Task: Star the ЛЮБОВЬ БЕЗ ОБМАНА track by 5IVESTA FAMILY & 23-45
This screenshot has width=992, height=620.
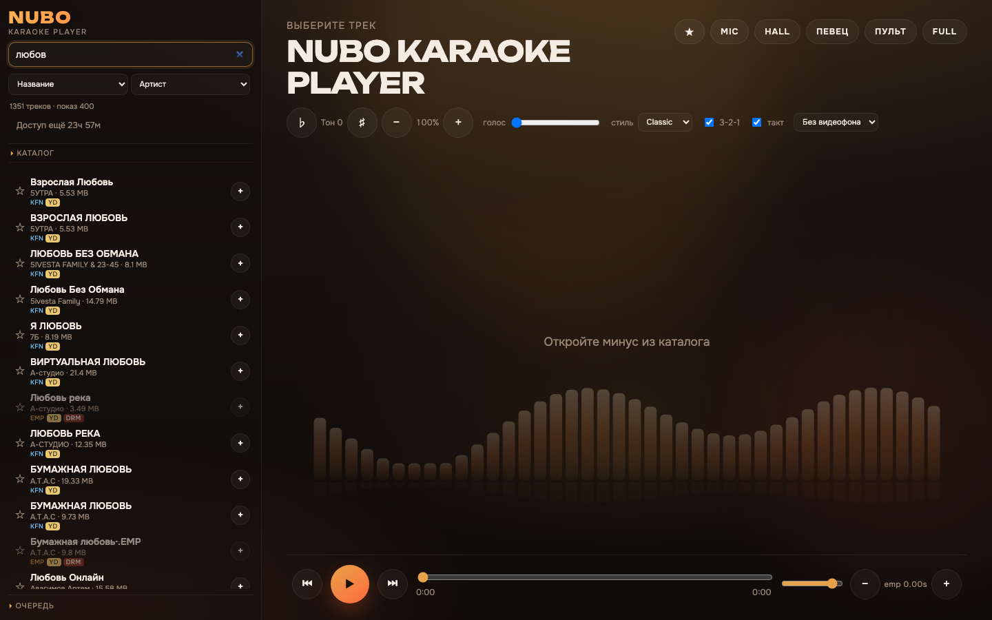Action: 20,263
